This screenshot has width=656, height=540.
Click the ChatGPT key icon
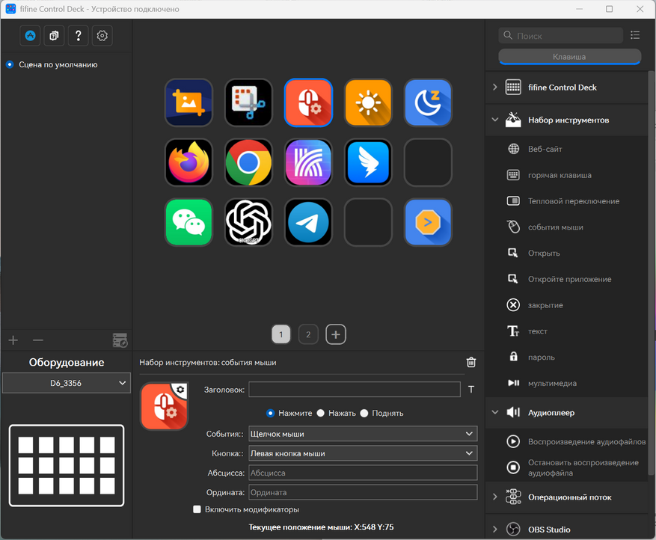pyautogui.click(x=248, y=222)
